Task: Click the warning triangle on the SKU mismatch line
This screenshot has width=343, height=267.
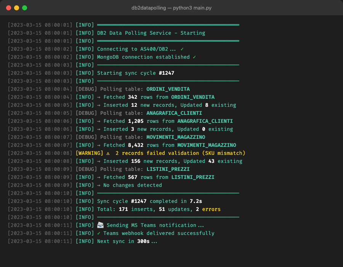Action: click(108, 153)
